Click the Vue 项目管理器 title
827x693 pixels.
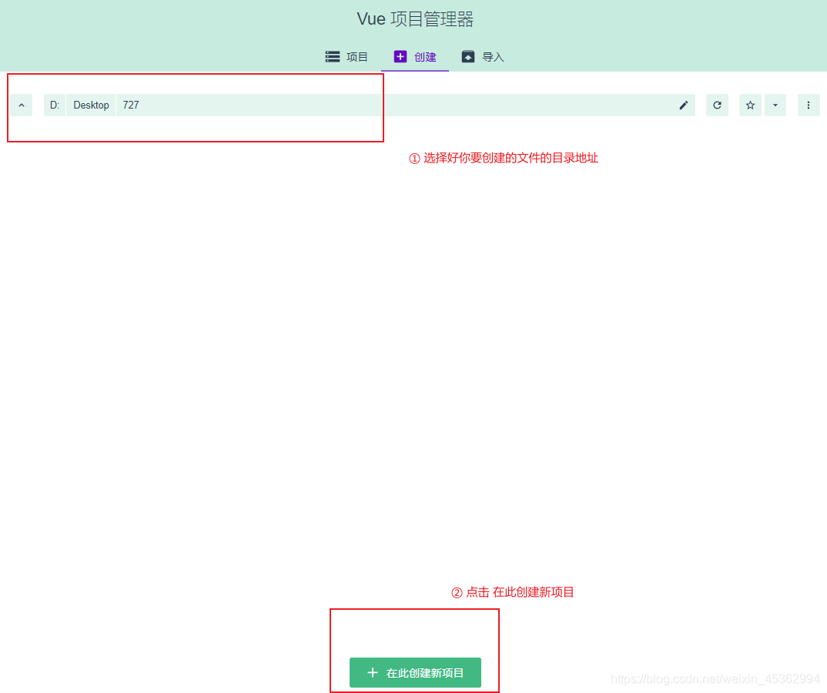click(415, 19)
